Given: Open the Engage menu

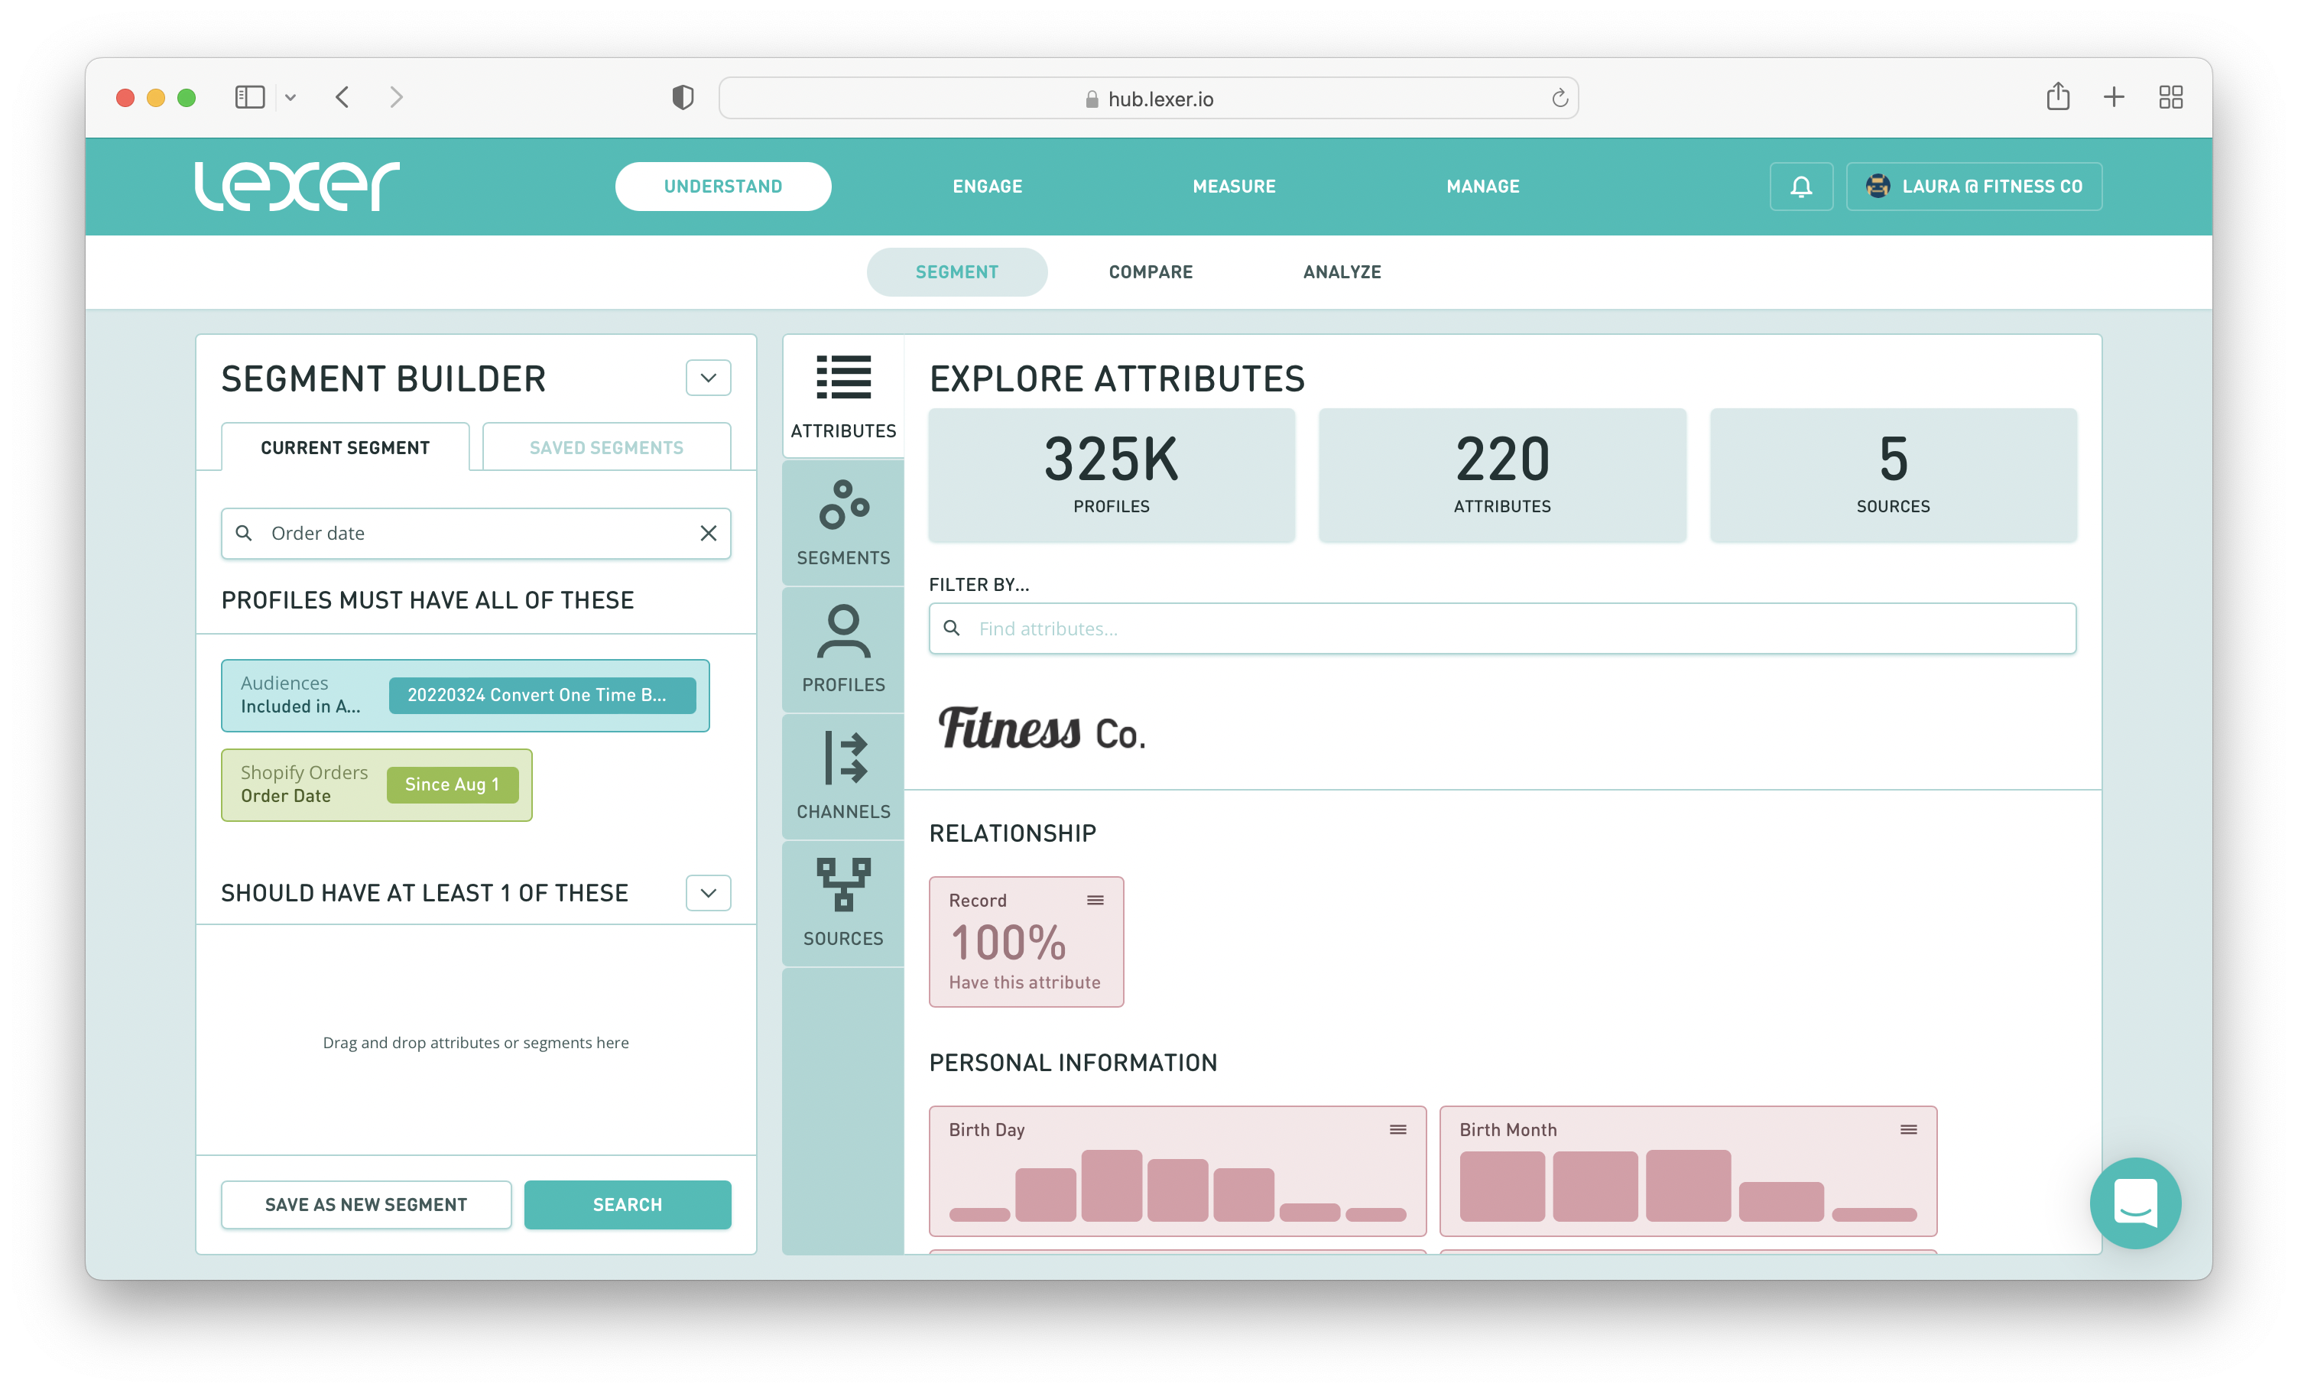Looking at the screenshot, I should [987, 187].
